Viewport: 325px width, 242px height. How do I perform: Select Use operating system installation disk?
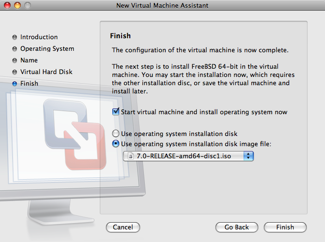115,134
